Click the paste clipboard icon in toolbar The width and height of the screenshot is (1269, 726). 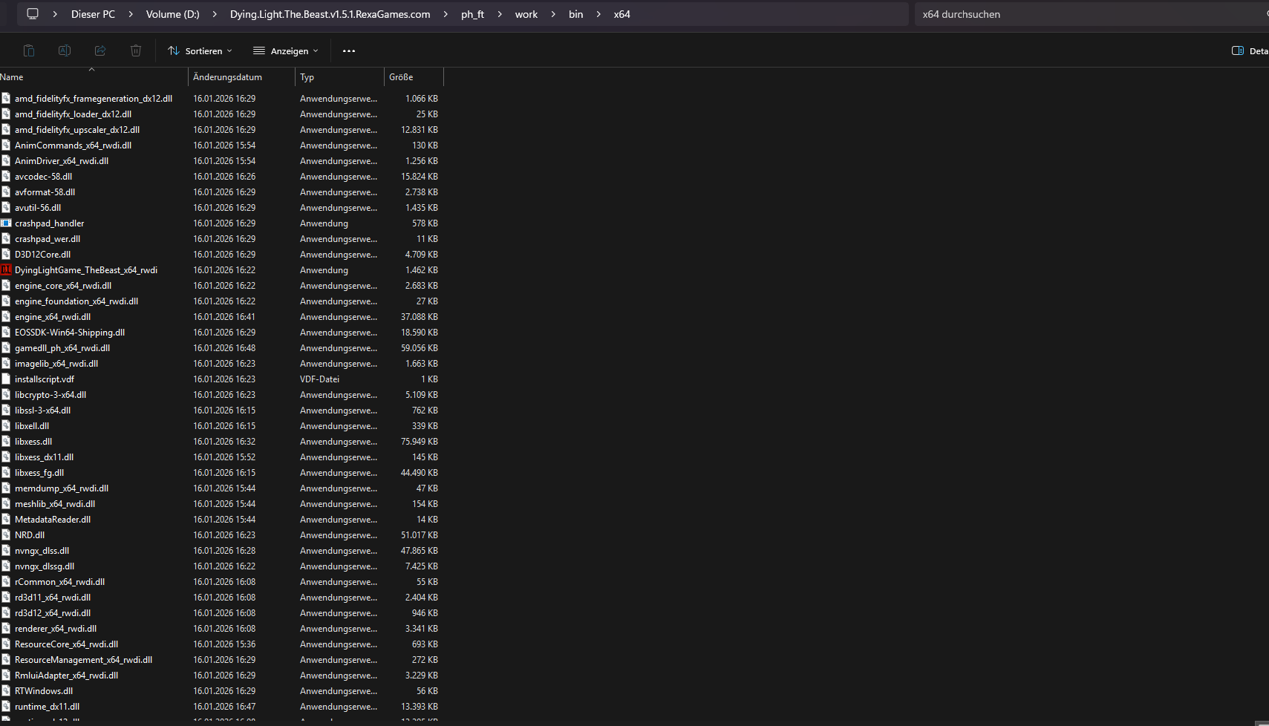29,50
